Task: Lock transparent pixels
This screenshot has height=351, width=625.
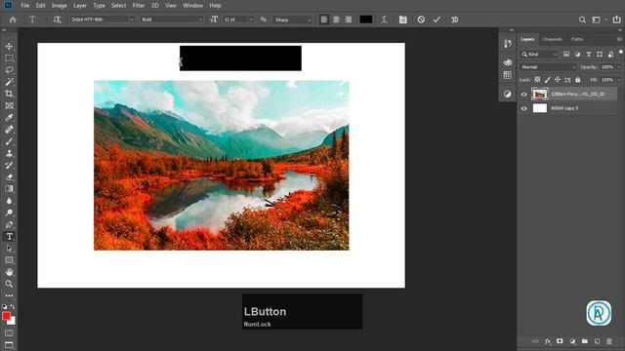Action: (x=537, y=80)
